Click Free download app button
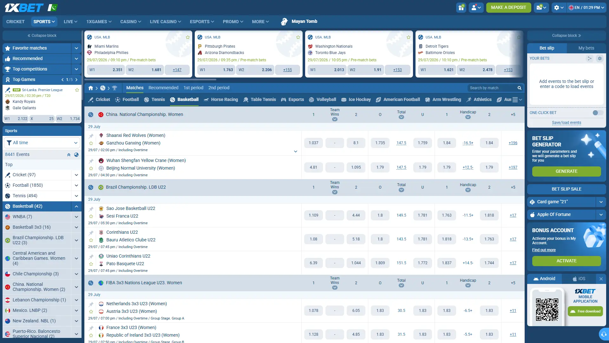 [x=585, y=312]
